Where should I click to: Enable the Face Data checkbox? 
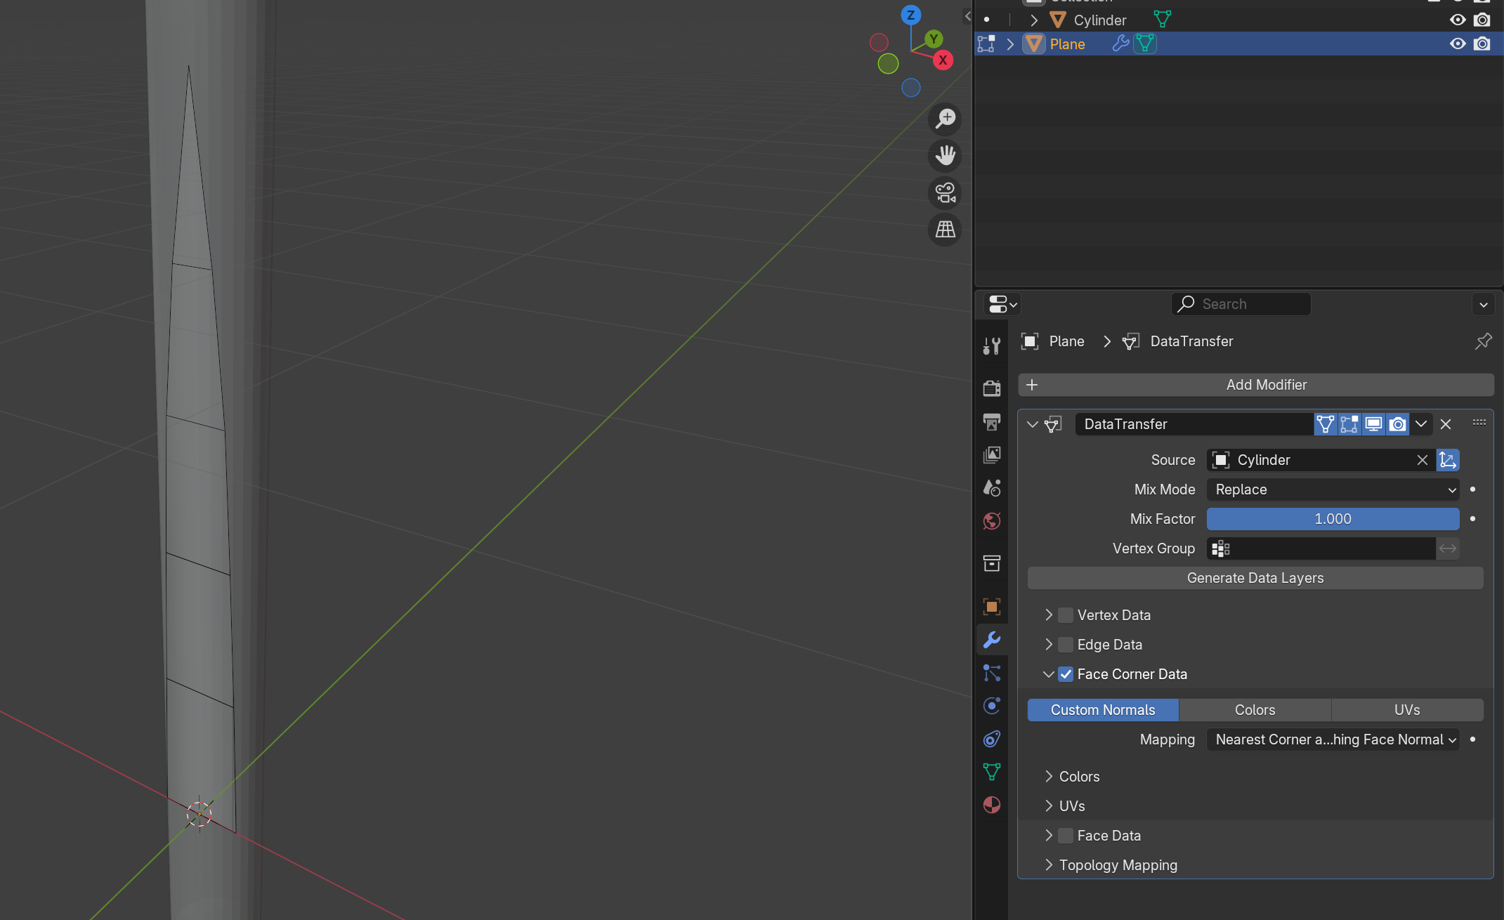coord(1066,836)
